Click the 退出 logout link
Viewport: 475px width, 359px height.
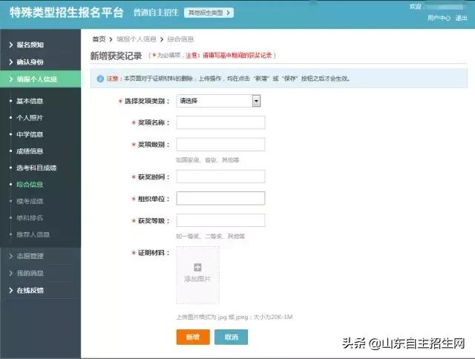pos(462,18)
